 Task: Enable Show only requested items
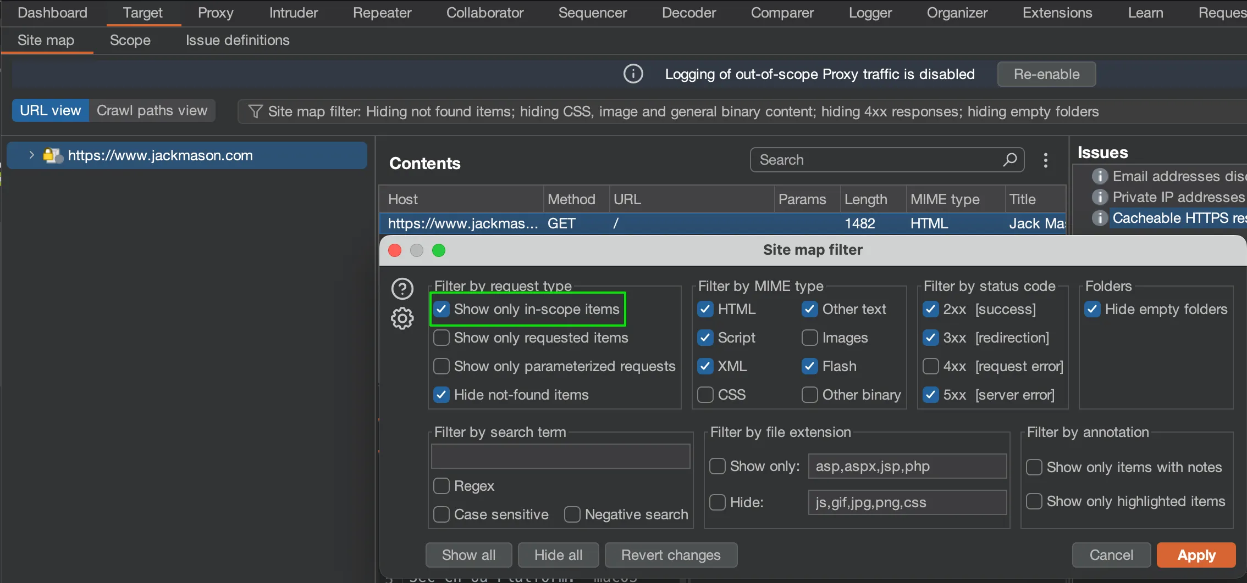pos(442,338)
